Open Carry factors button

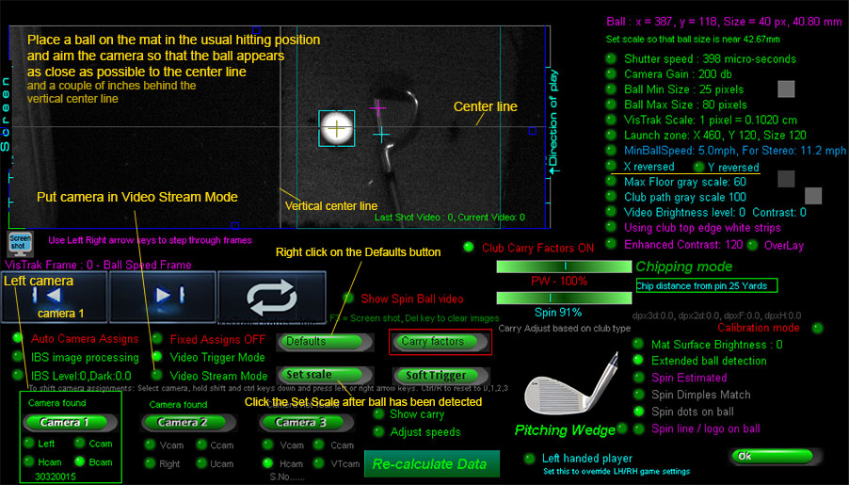pos(440,342)
